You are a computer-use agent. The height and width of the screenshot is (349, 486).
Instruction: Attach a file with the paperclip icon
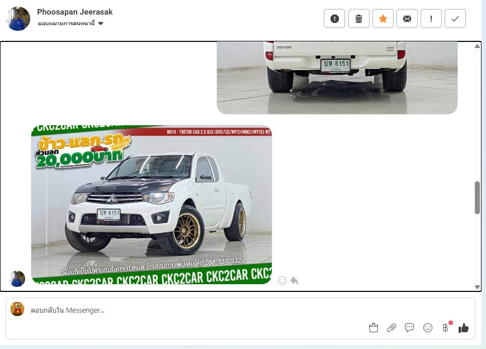tap(391, 328)
